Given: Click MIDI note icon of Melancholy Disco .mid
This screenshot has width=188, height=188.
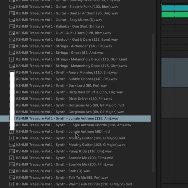Looking at the screenshot, I should [x=12, y=59].
